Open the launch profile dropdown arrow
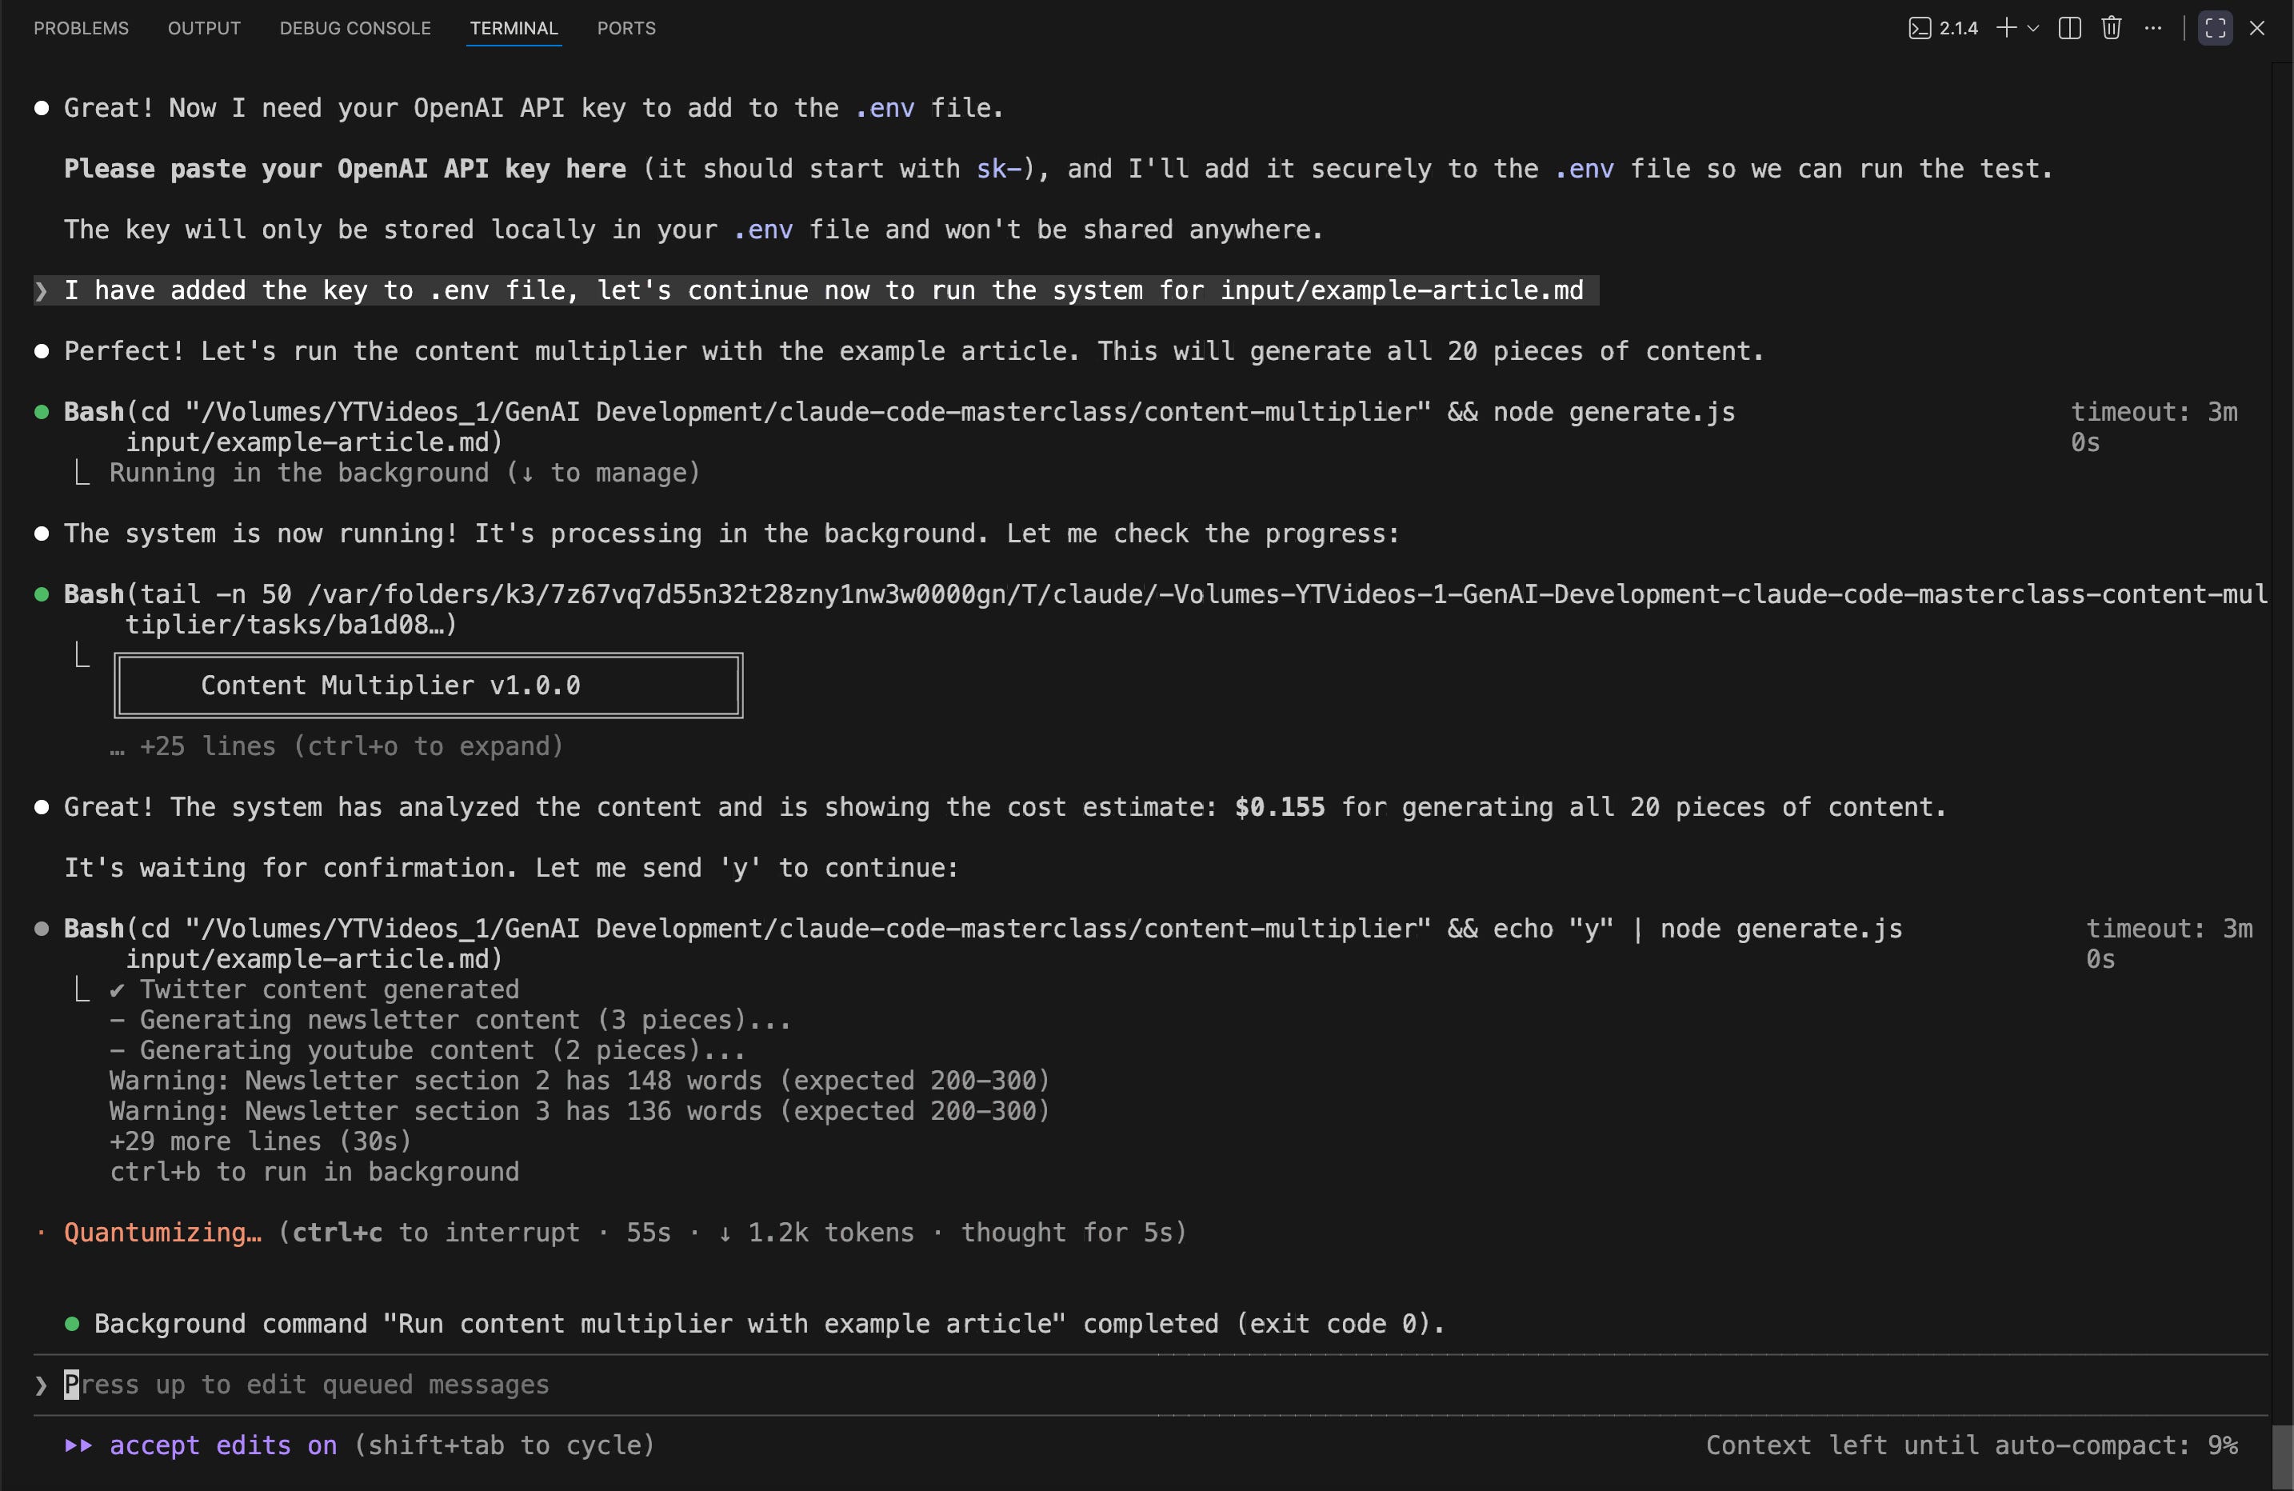Viewport: 2294px width, 1491px height. click(x=2032, y=28)
